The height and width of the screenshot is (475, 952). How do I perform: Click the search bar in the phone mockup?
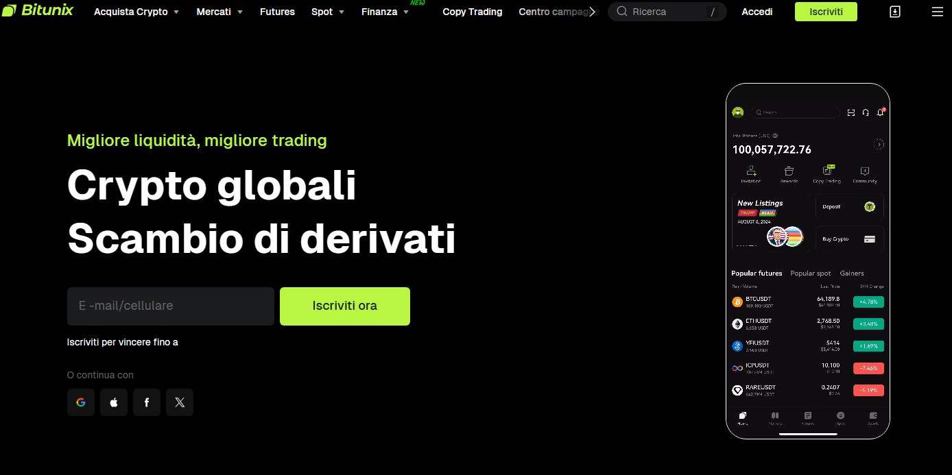[795, 112]
